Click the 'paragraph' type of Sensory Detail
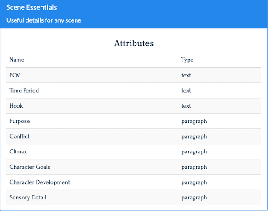 point(194,198)
